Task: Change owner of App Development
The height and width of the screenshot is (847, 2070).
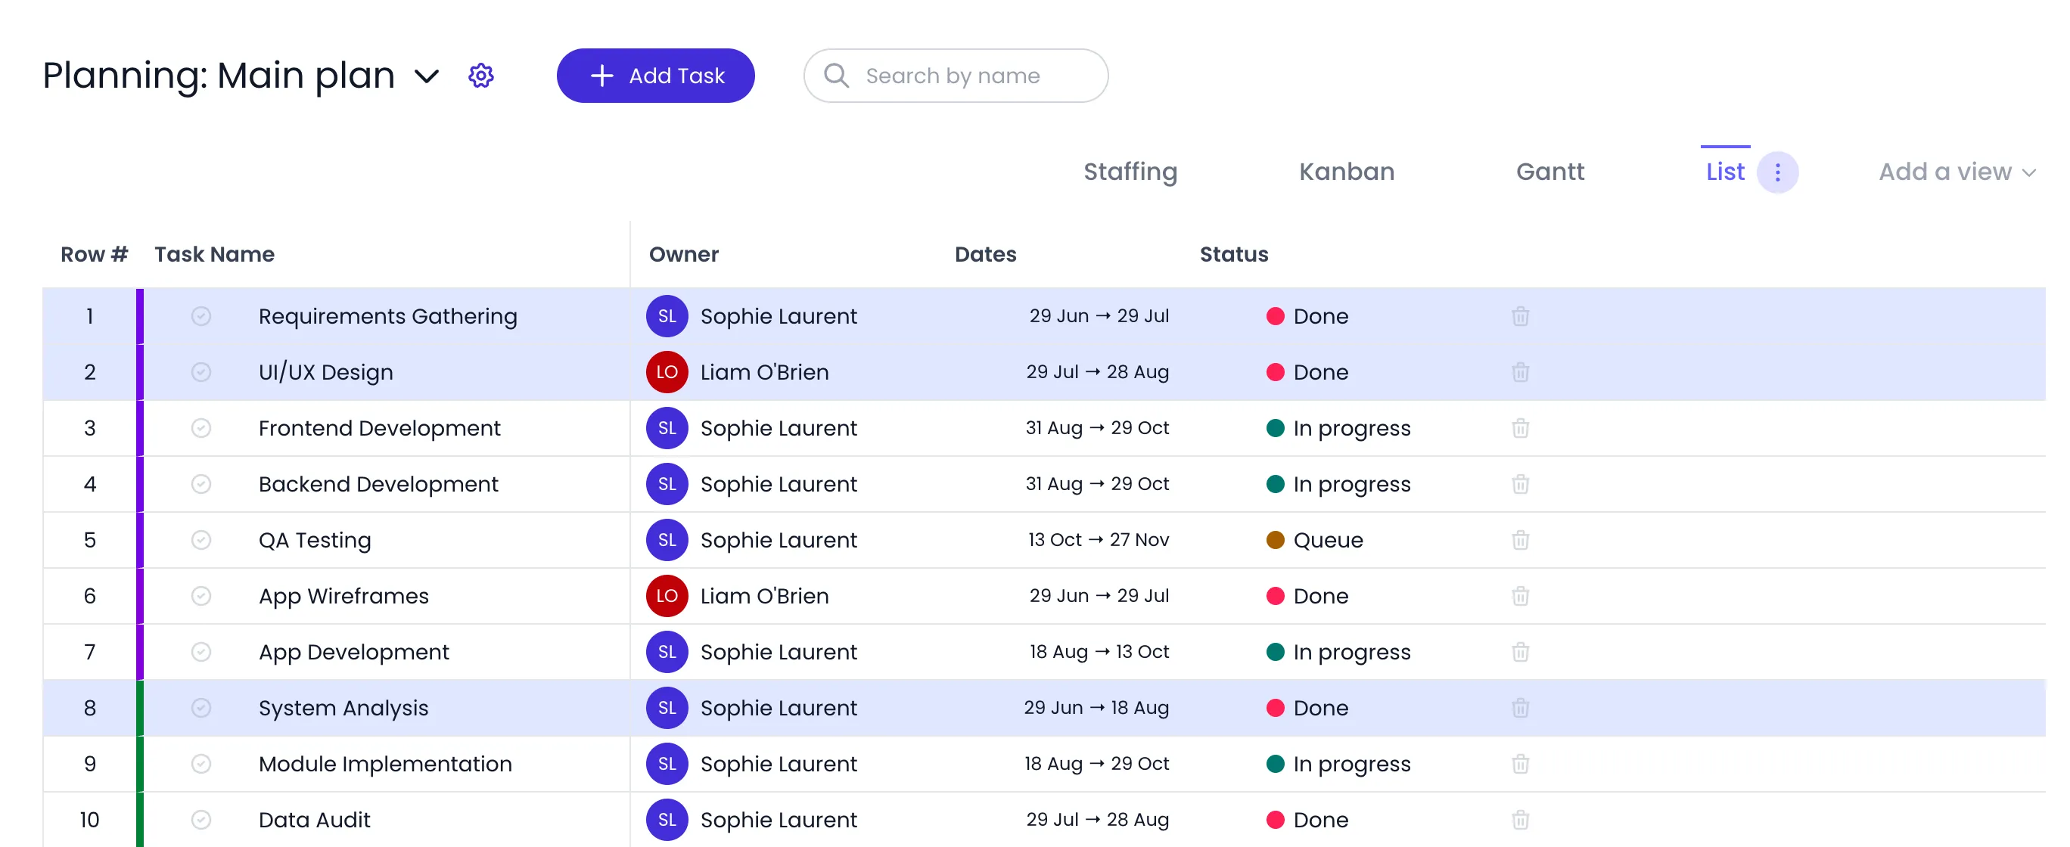Action: click(x=751, y=652)
